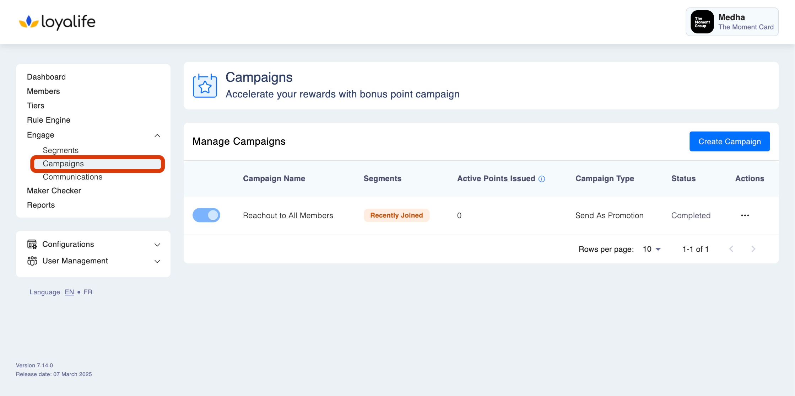The height and width of the screenshot is (396, 795).
Task: Open Communications in the sidebar
Action: click(x=72, y=177)
